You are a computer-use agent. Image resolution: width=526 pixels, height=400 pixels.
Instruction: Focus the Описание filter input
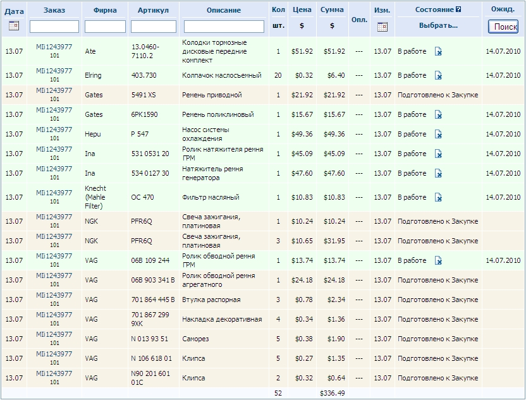pos(224,27)
